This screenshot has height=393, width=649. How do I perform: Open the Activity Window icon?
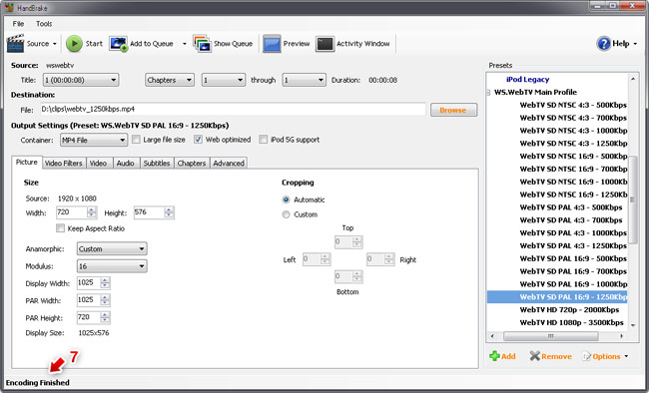[x=324, y=44]
